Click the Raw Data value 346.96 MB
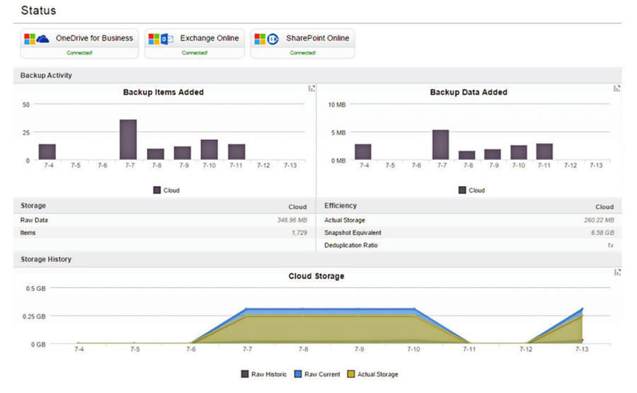Screen dimensions: 637x393 [x=292, y=220]
